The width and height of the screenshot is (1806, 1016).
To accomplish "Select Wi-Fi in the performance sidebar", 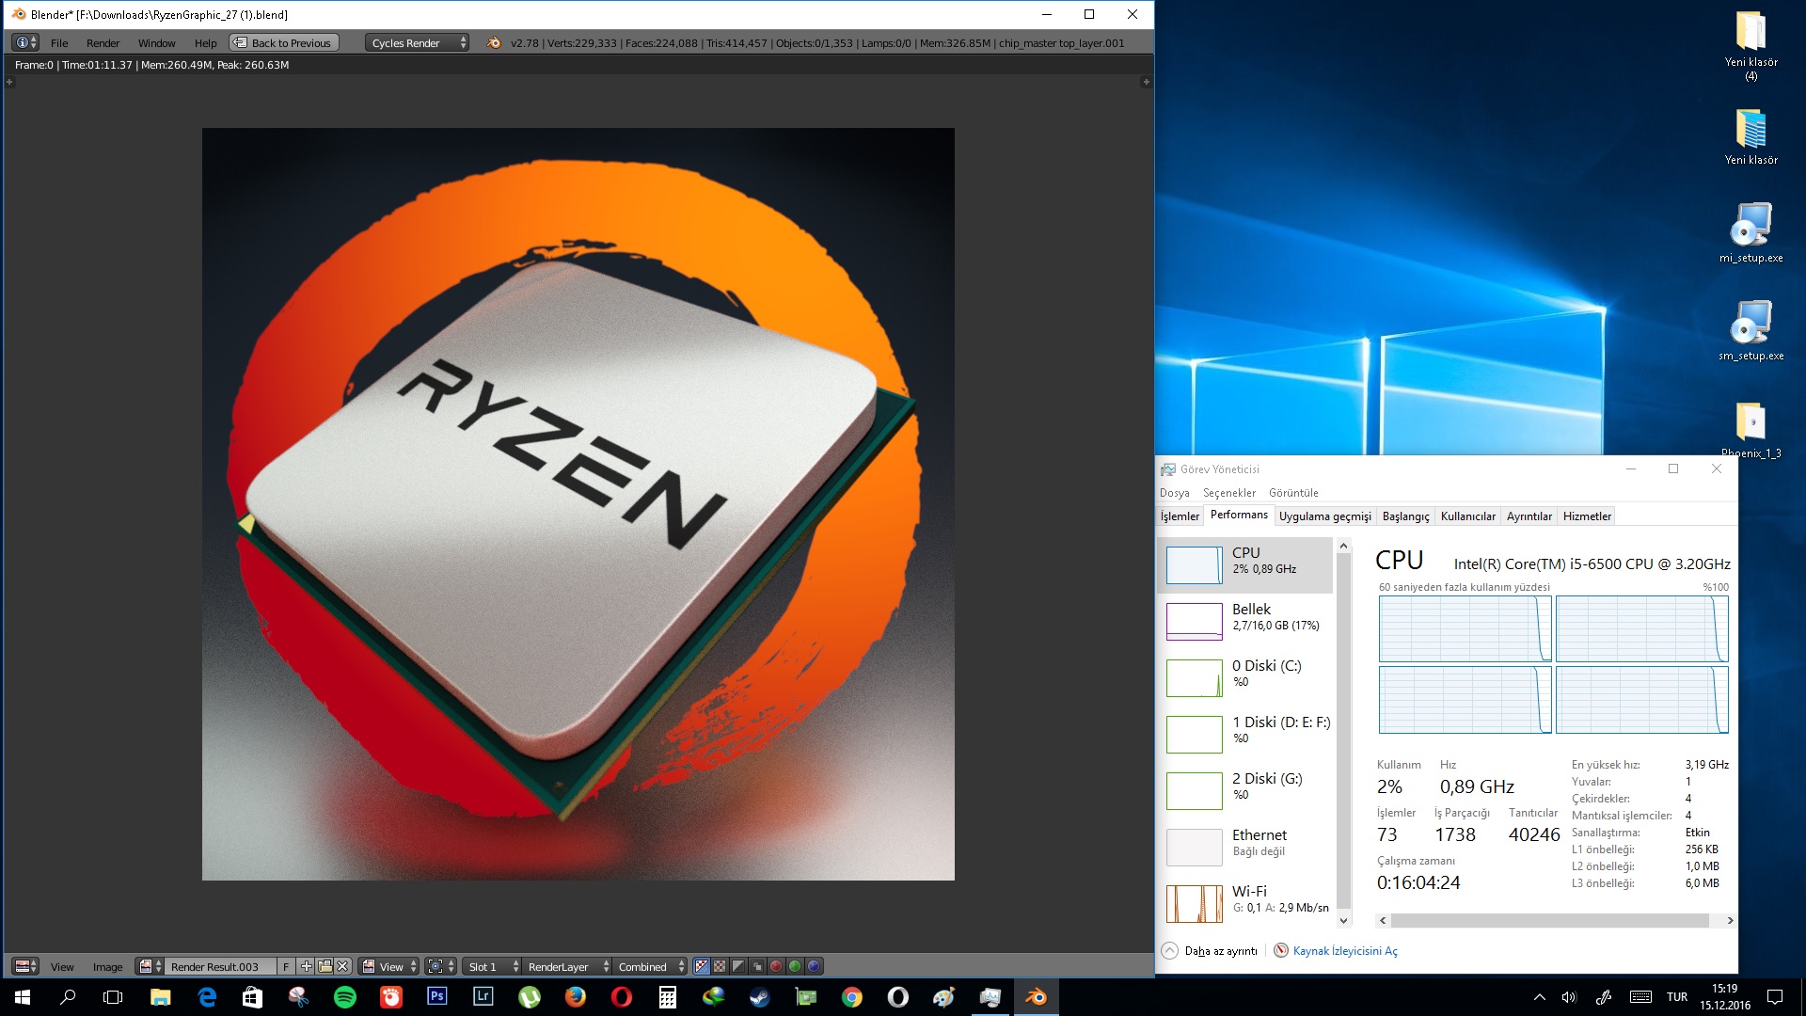I will coord(1245,903).
